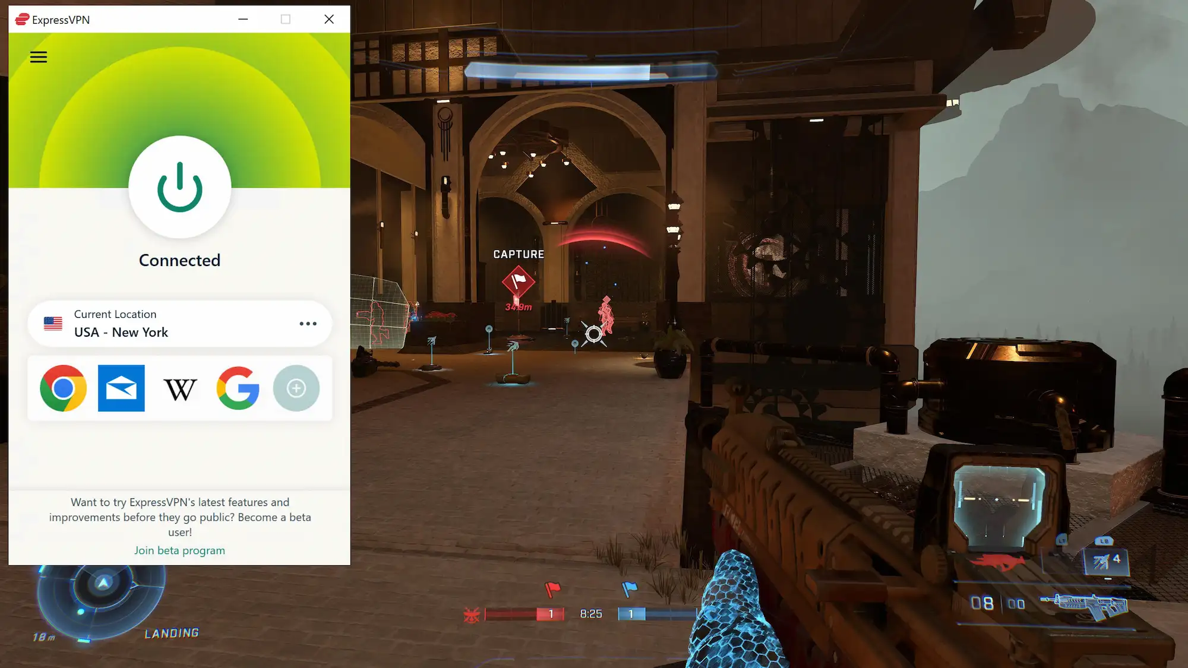The height and width of the screenshot is (668, 1188).
Task: Open Mail via ExpressVPN shortcut icon
Action: 122,388
